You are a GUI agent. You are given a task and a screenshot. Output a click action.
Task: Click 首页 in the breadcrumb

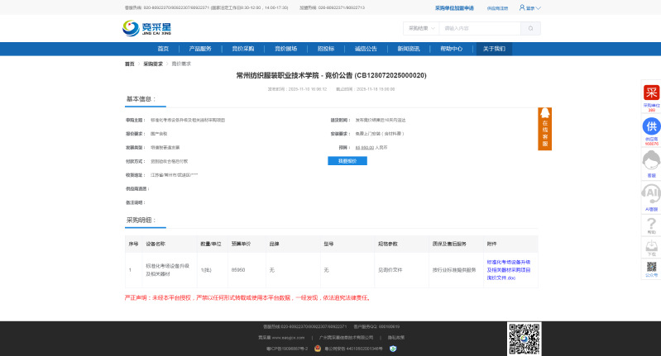pos(129,64)
